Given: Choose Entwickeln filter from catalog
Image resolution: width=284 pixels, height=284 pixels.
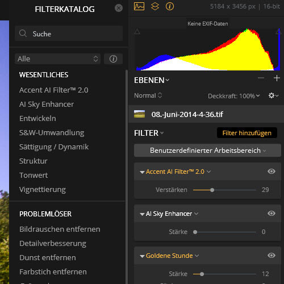Looking at the screenshot, I should point(37,119).
